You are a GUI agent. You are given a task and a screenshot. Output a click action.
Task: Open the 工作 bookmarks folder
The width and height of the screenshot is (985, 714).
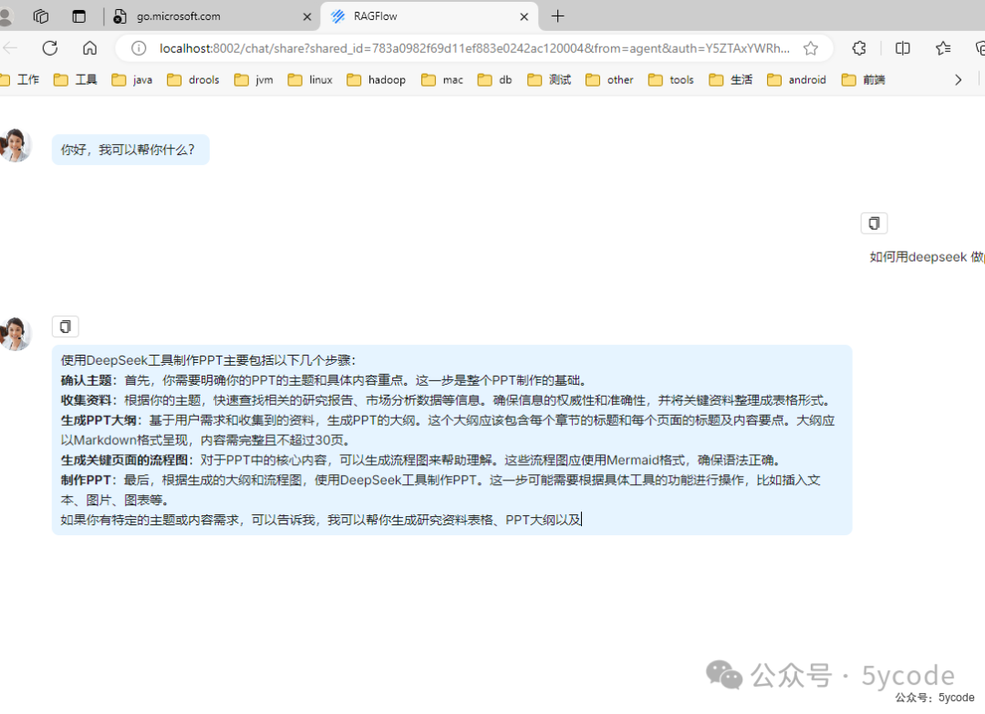pyautogui.click(x=19, y=79)
